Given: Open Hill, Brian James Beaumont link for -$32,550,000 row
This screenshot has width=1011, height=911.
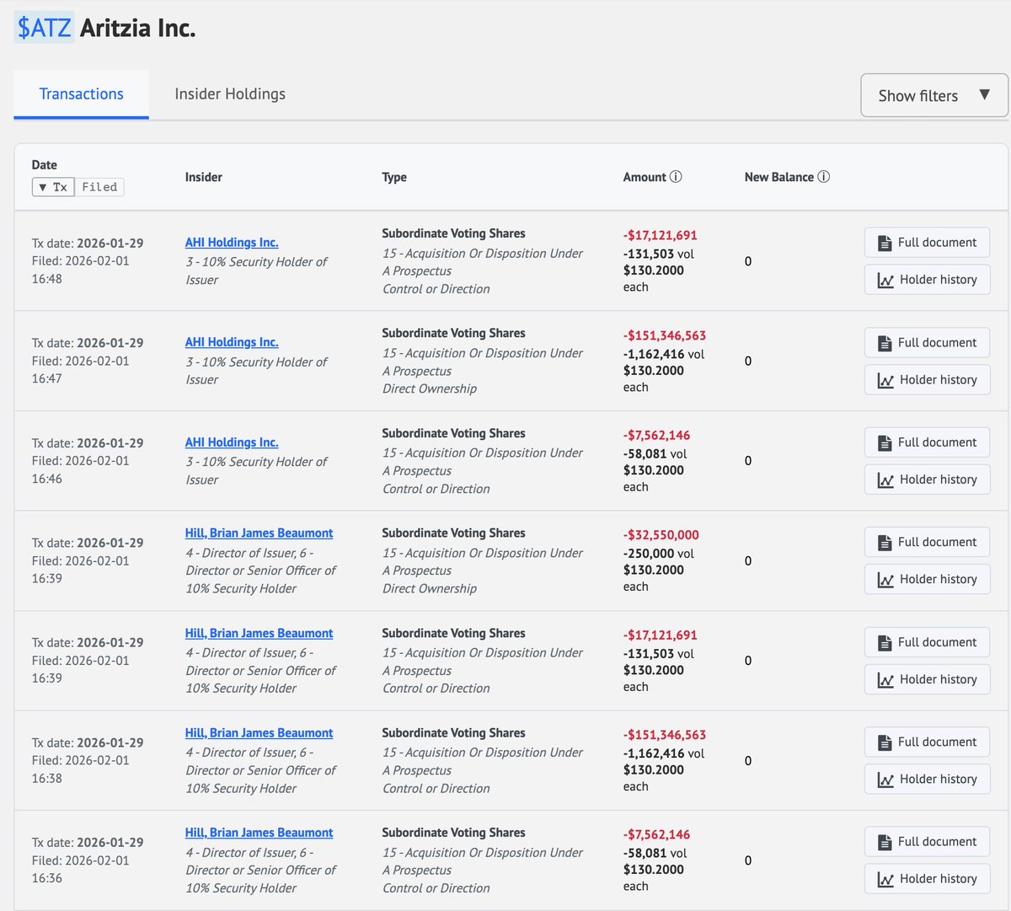Looking at the screenshot, I should pos(259,533).
